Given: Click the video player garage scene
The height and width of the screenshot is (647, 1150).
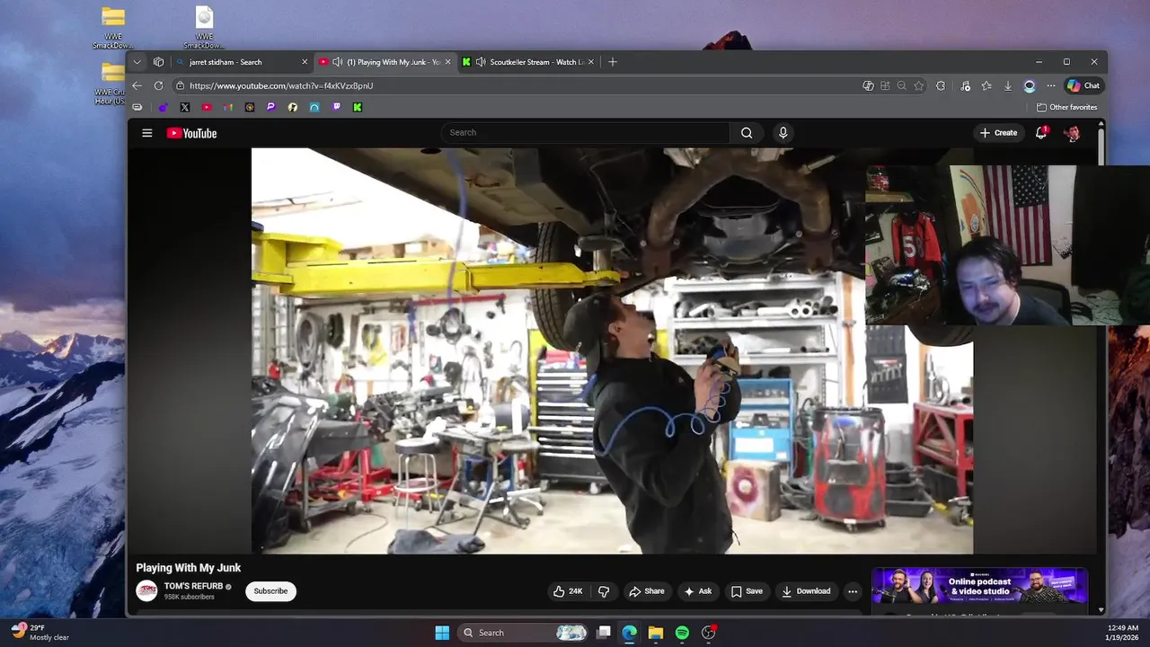Looking at the screenshot, I should pos(612,350).
